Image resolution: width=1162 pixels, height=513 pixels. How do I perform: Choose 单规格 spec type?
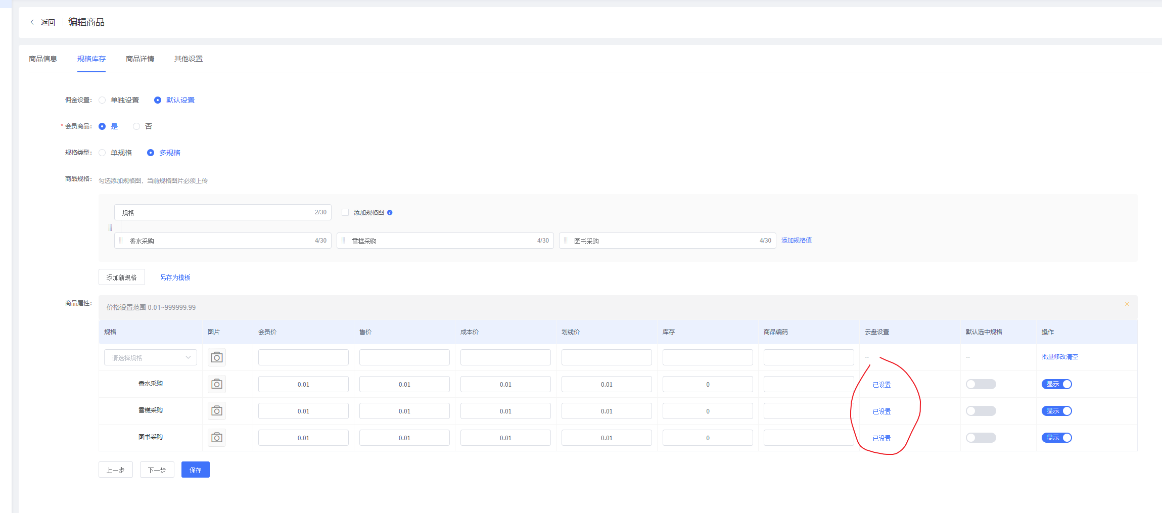click(x=116, y=153)
